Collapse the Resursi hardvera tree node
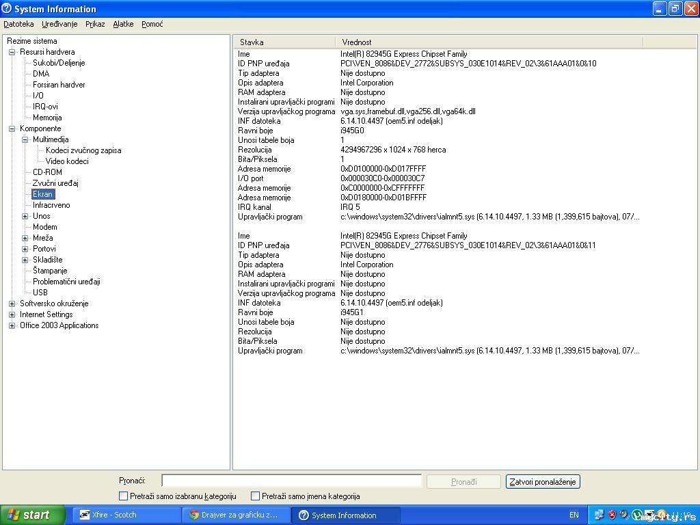 click(12, 52)
